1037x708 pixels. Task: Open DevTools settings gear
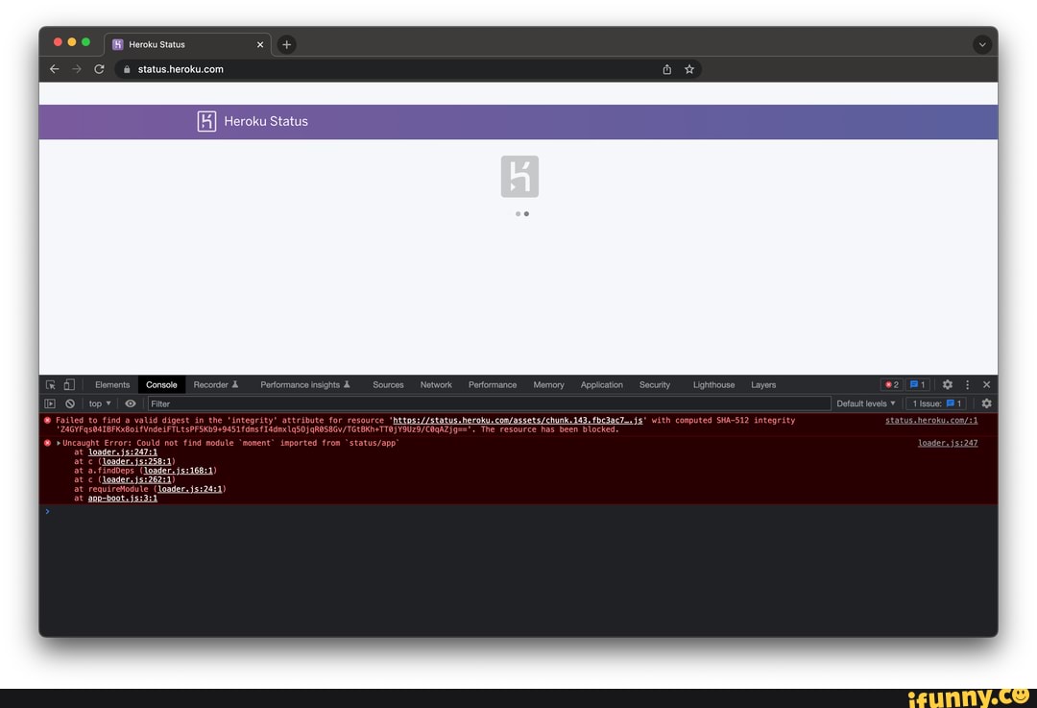(x=948, y=384)
